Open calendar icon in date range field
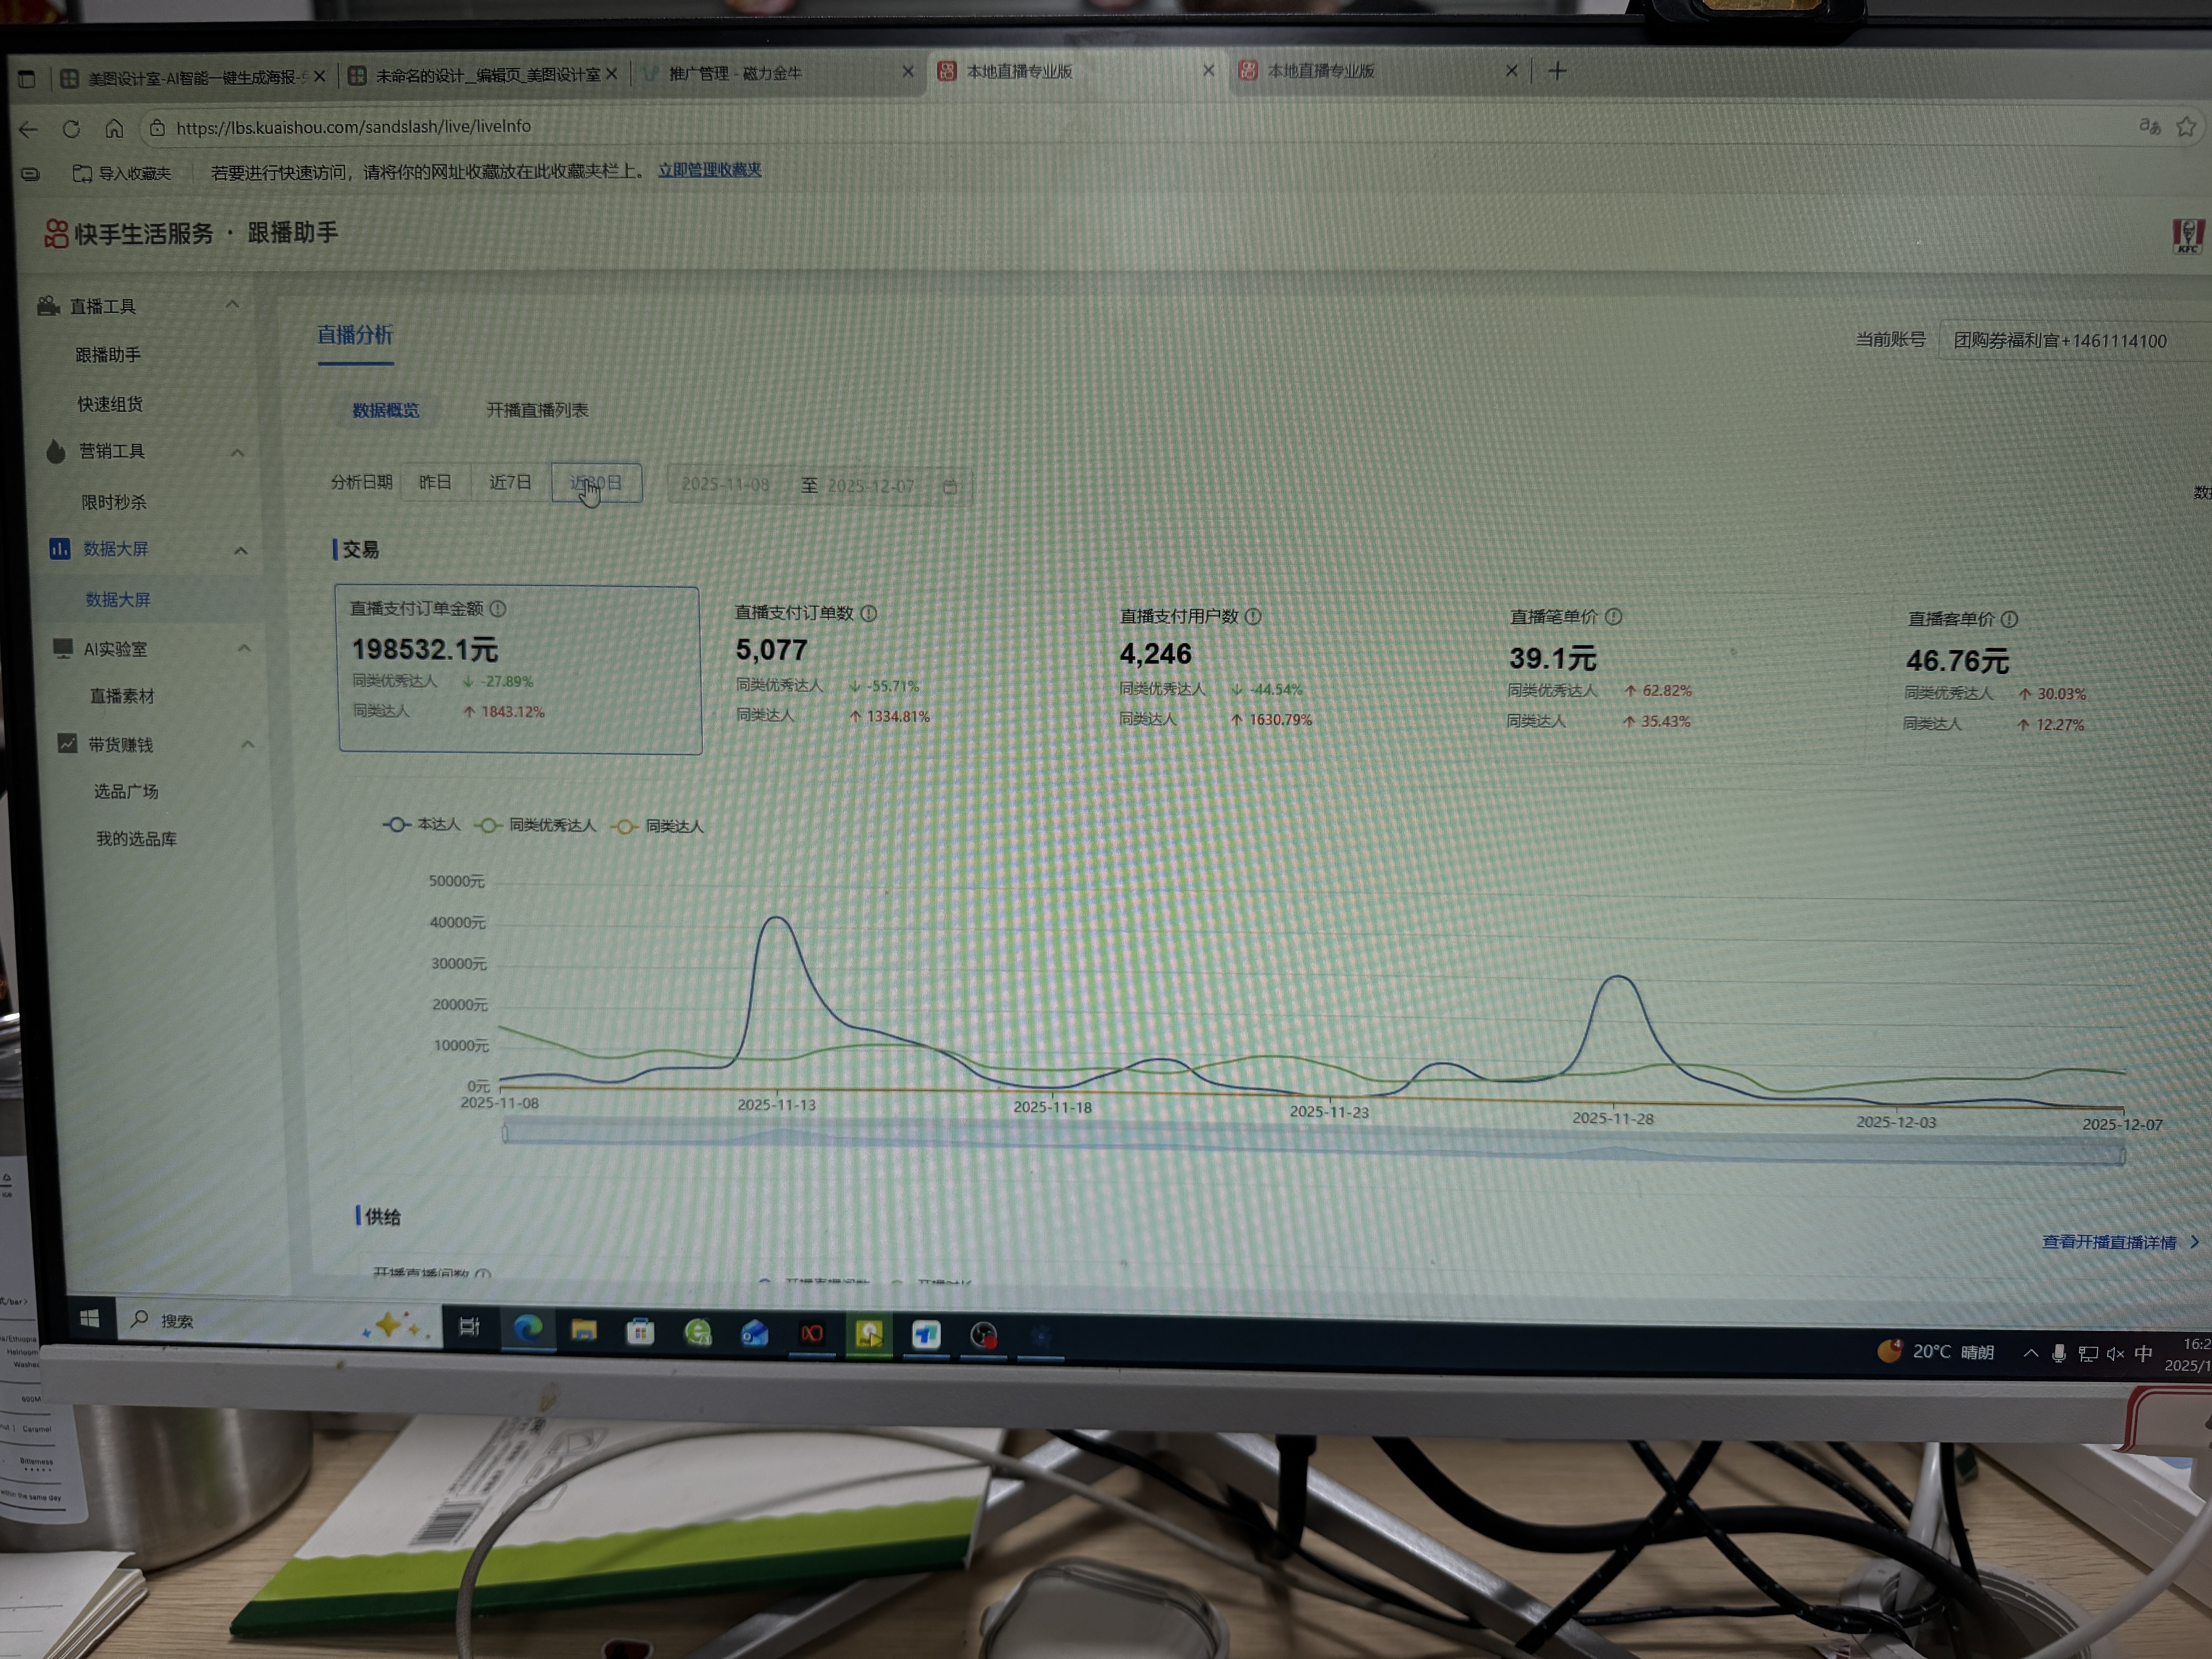The image size is (2212, 1659). pyautogui.click(x=950, y=487)
